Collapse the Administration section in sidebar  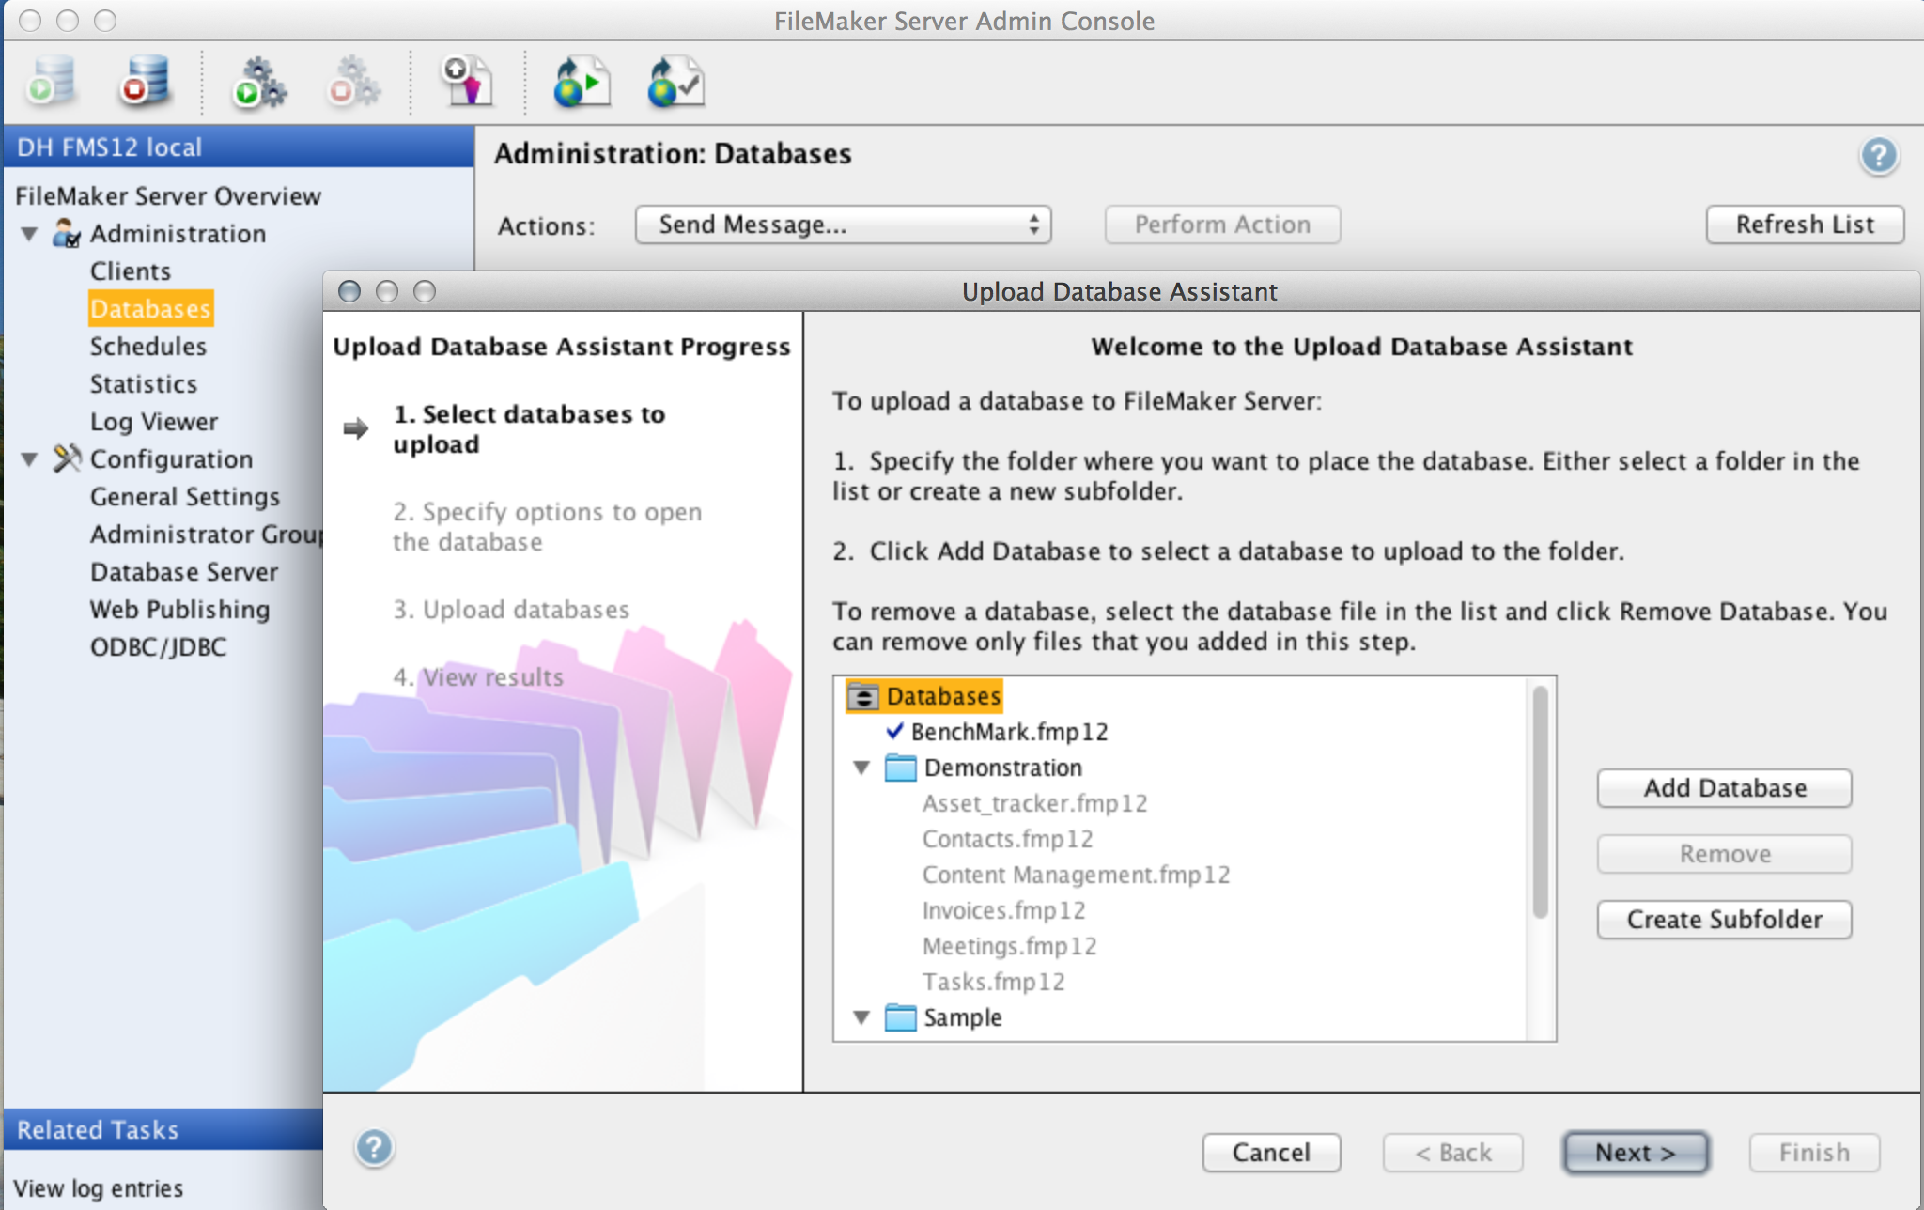coord(29,234)
